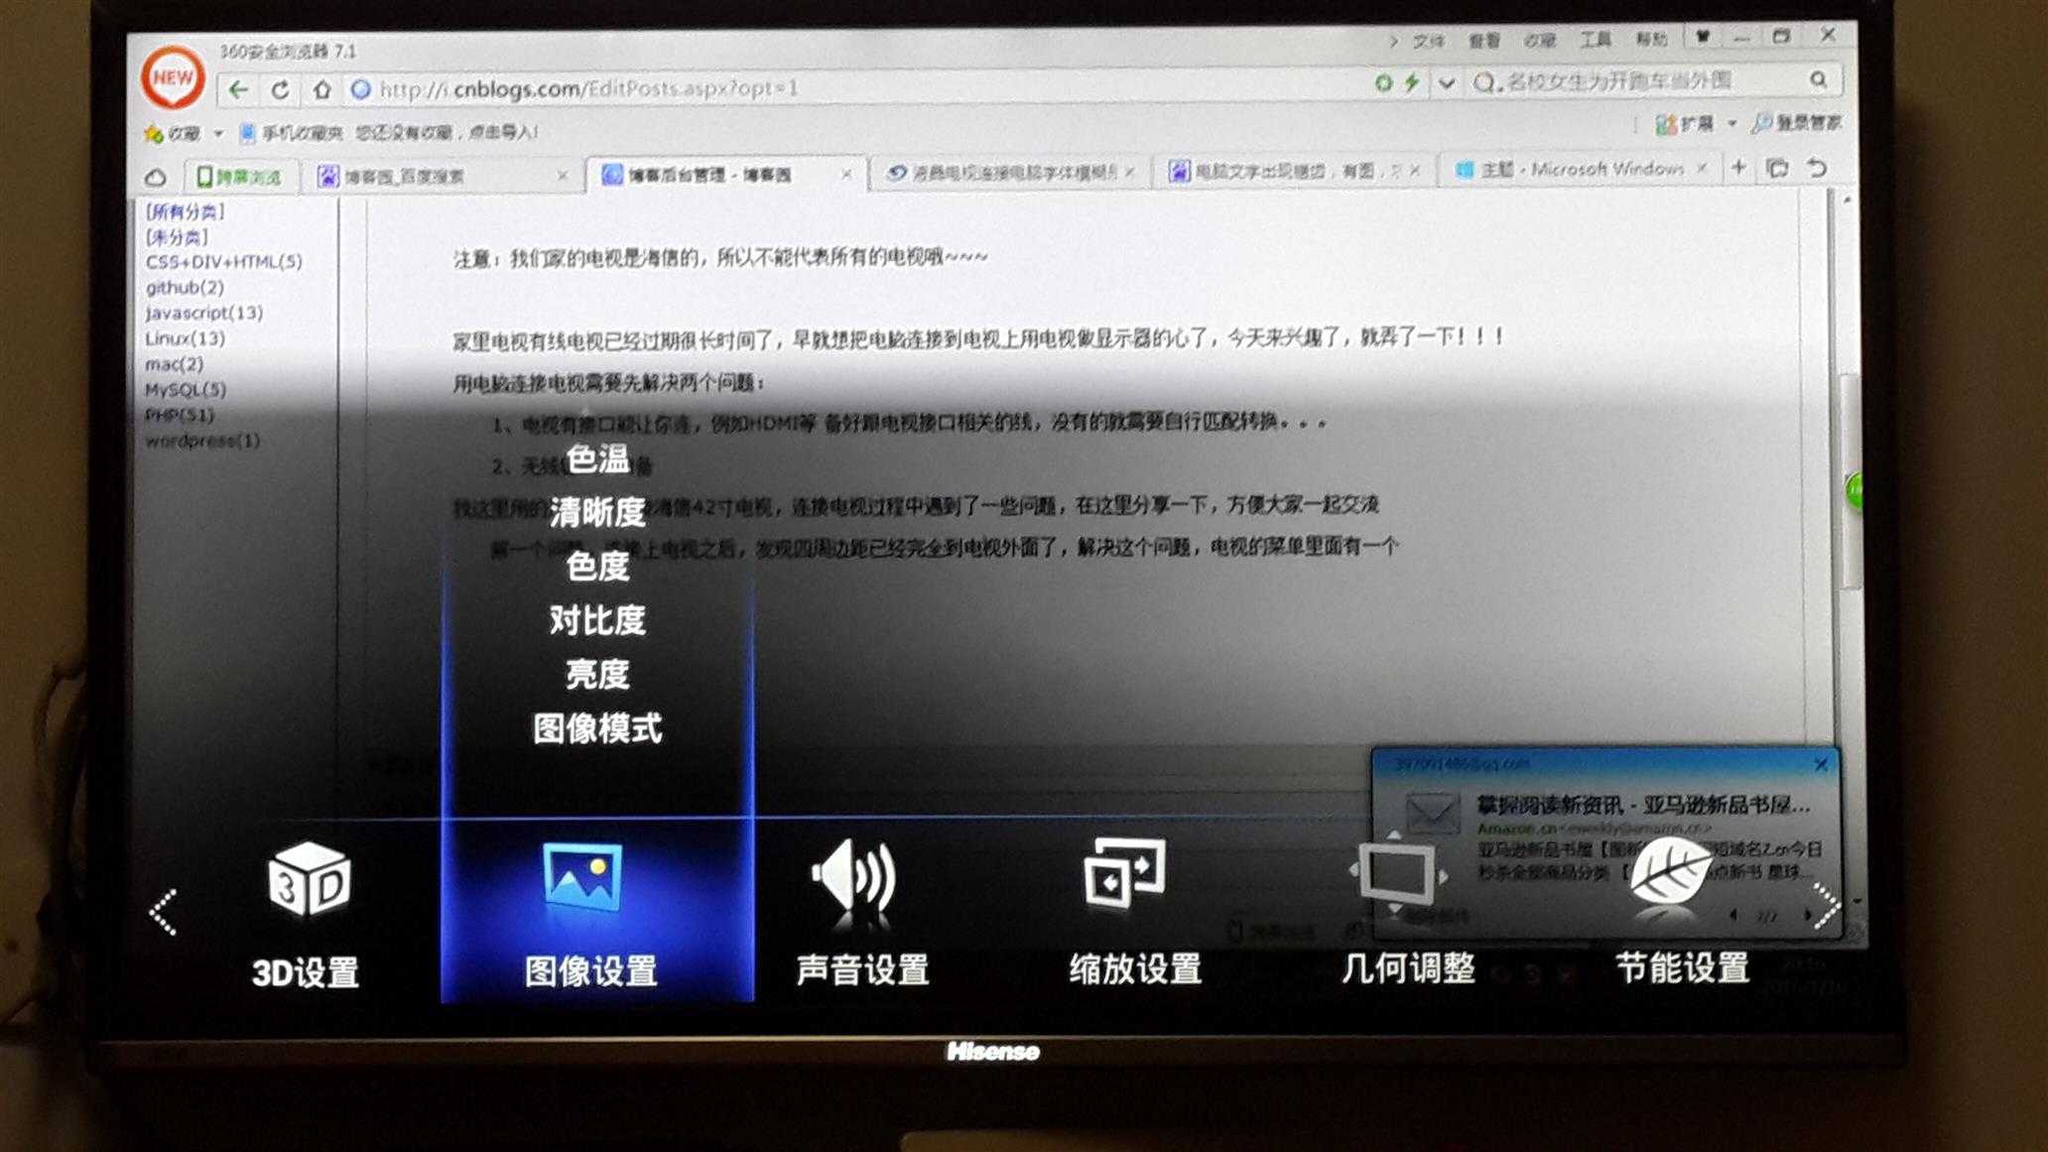Switch to 主题 - Microsoft Windows tab
The width and height of the screenshot is (2048, 1152).
coord(1580,170)
